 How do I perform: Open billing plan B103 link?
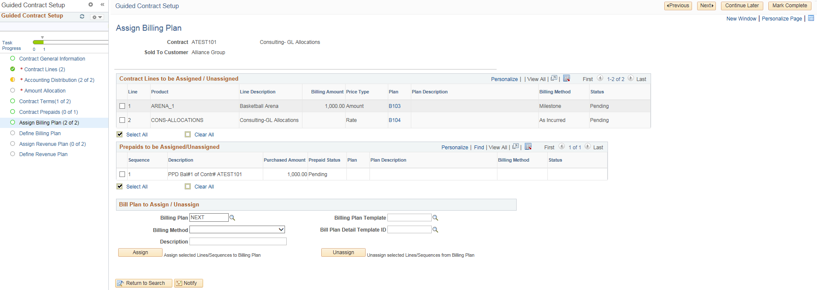tap(395, 106)
